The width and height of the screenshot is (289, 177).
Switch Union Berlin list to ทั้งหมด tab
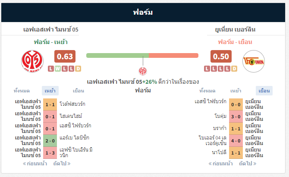[207, 91]
